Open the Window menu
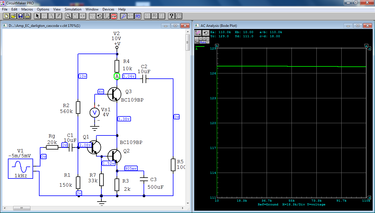375x213 pixels. pos(92,9)
